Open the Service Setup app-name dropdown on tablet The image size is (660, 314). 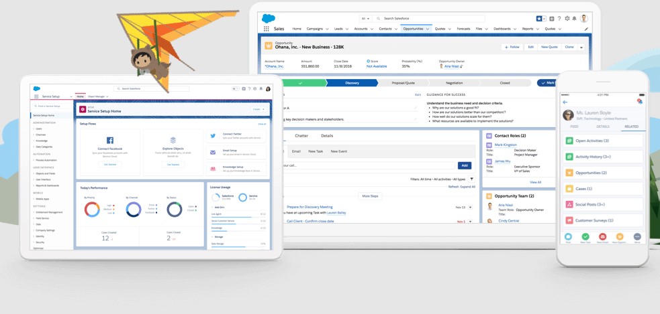pyautogui.click(x=70, y=96)
